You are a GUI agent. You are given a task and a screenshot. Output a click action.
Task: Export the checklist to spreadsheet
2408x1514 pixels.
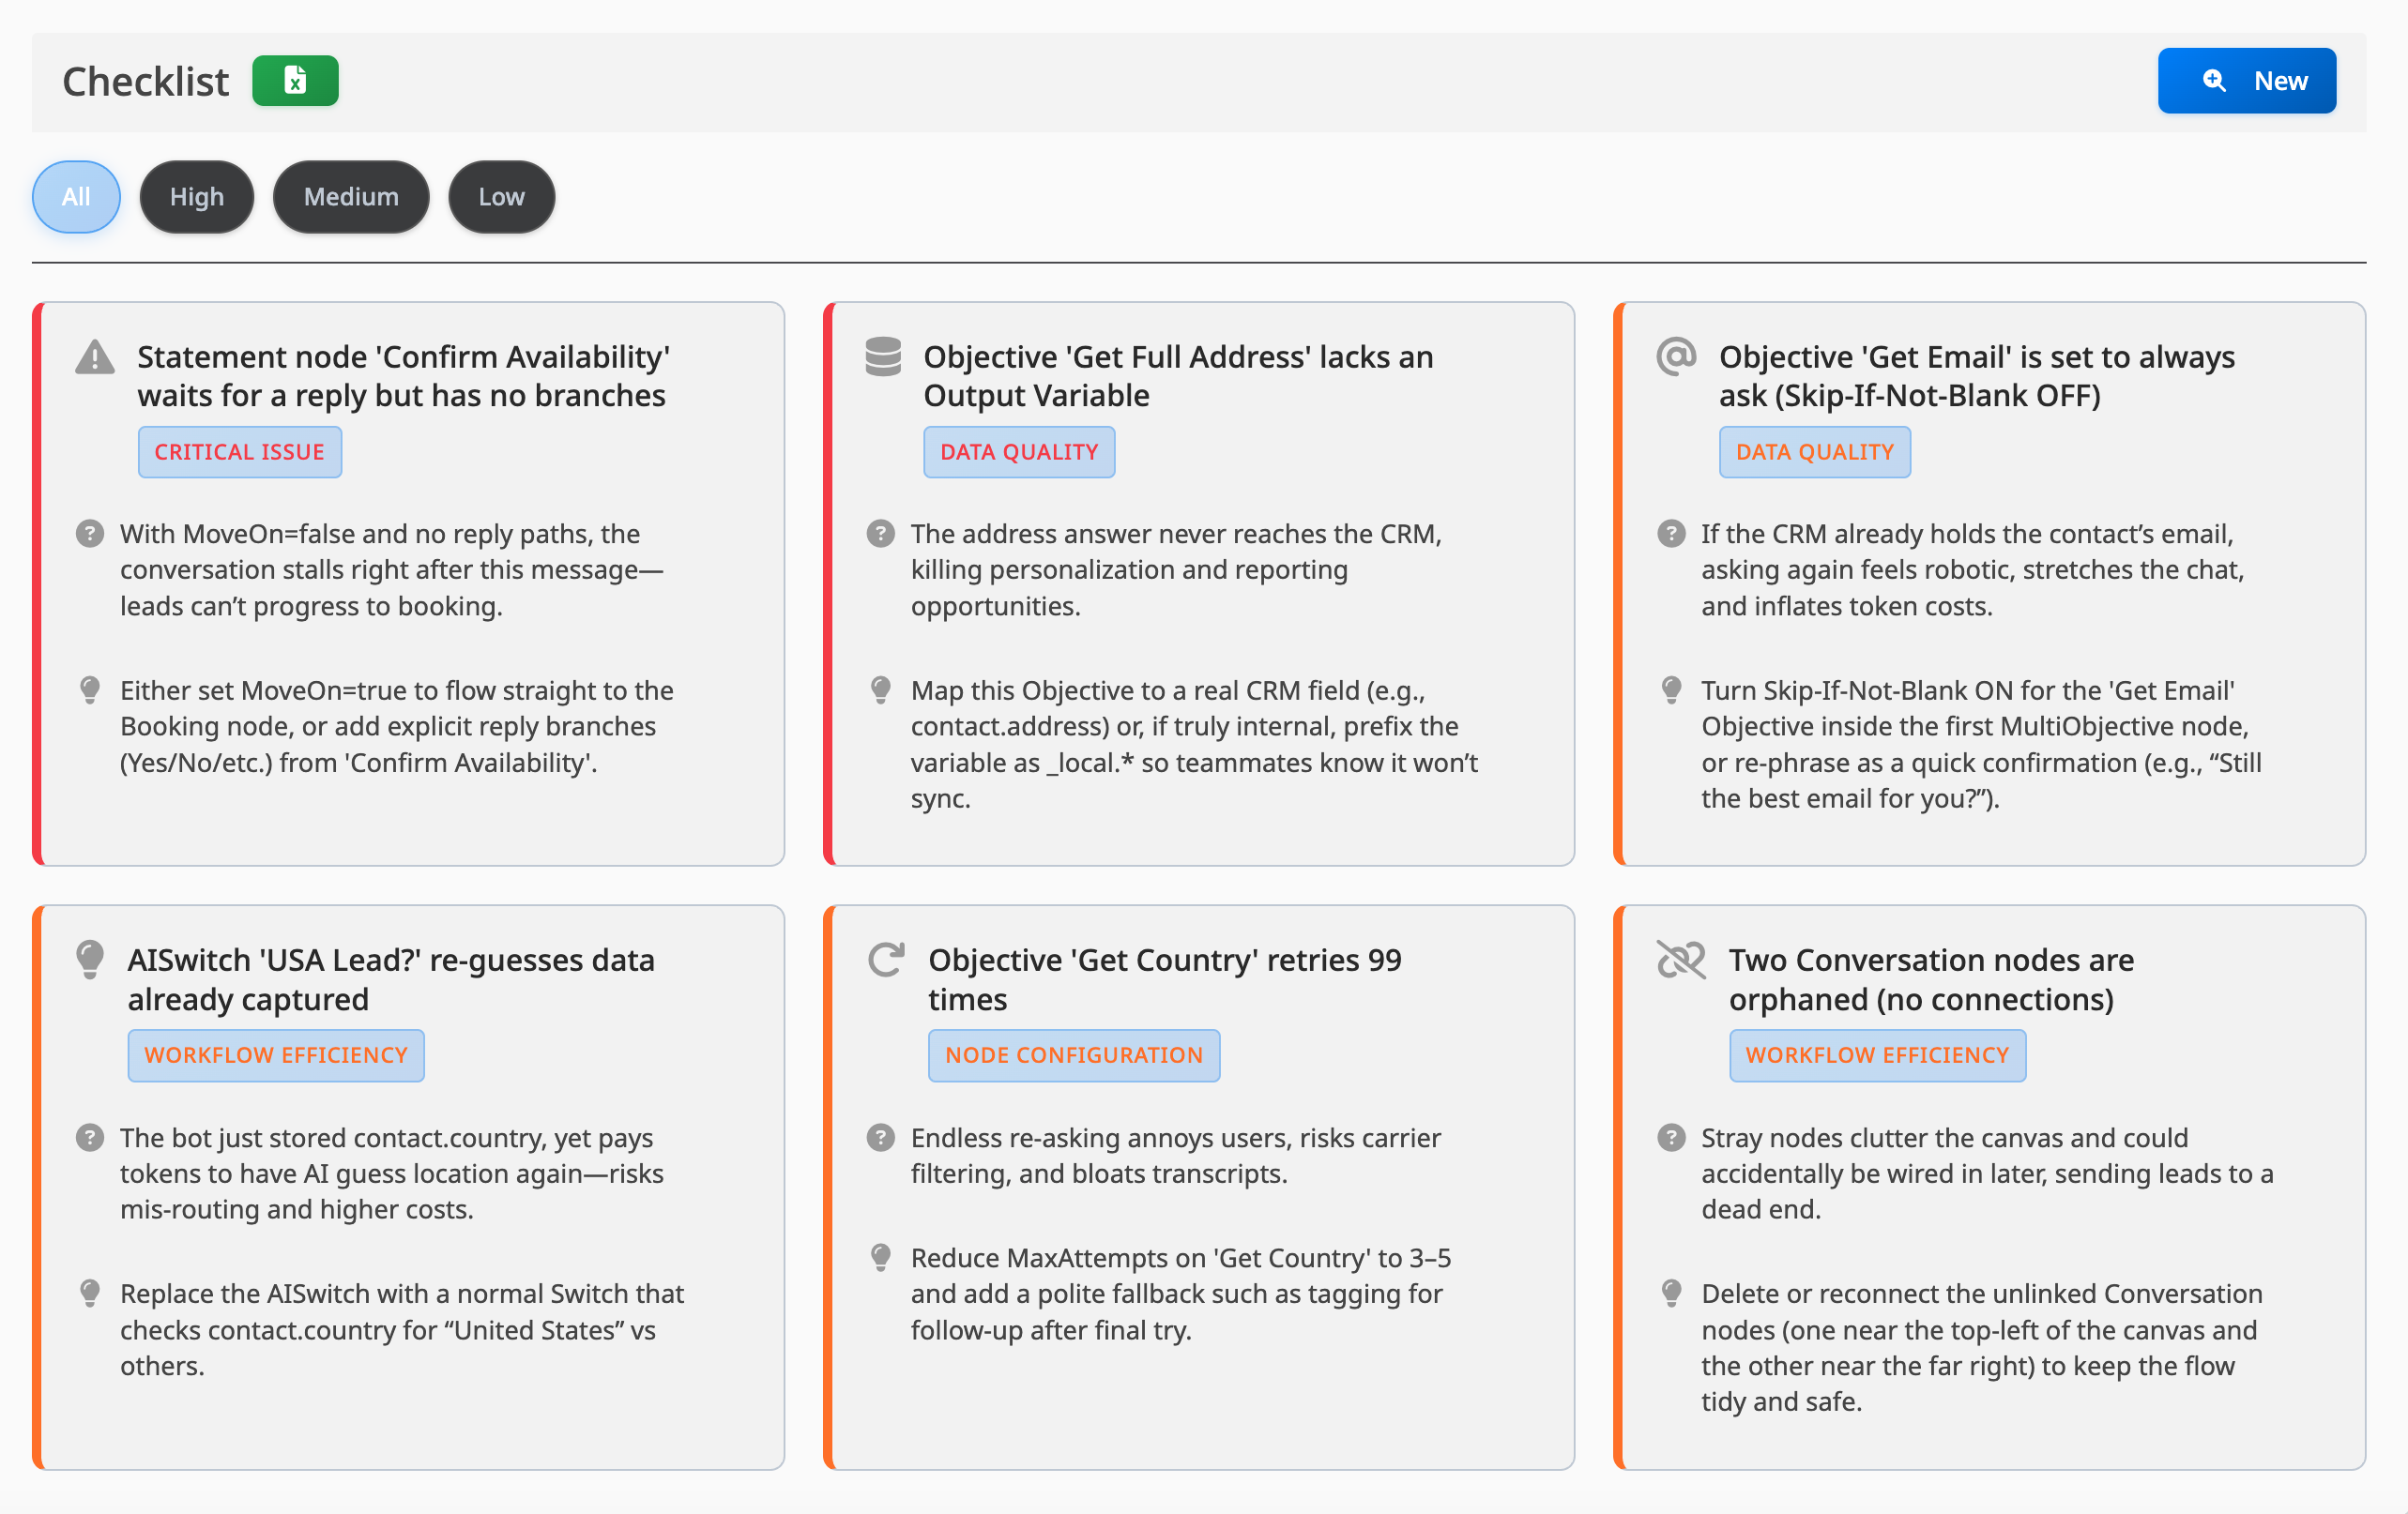pos(295,80)
